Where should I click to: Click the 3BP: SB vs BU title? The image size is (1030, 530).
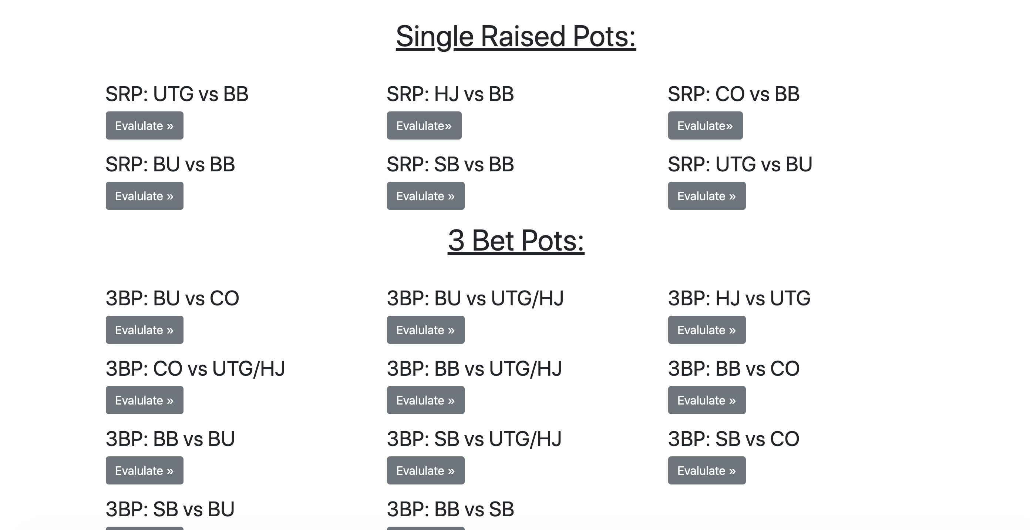point(170,509)
